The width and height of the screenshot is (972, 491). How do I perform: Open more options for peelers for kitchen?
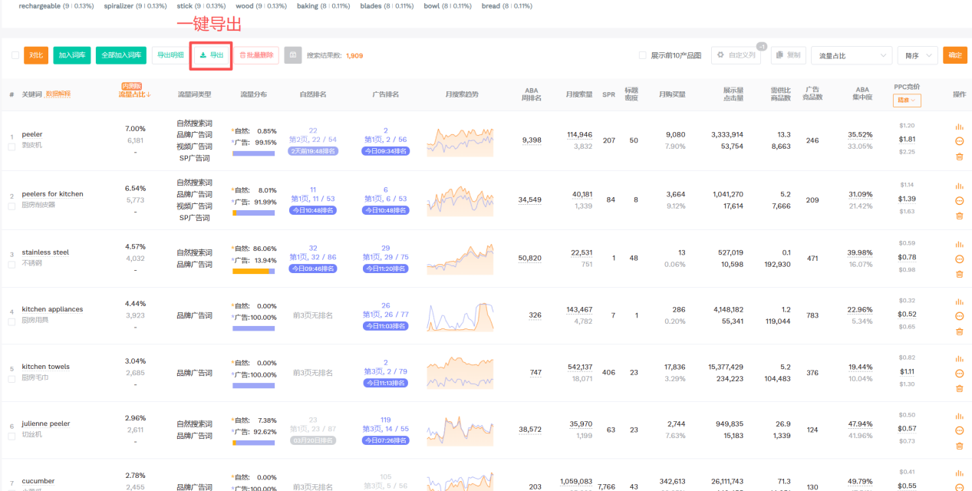(959, 201)
